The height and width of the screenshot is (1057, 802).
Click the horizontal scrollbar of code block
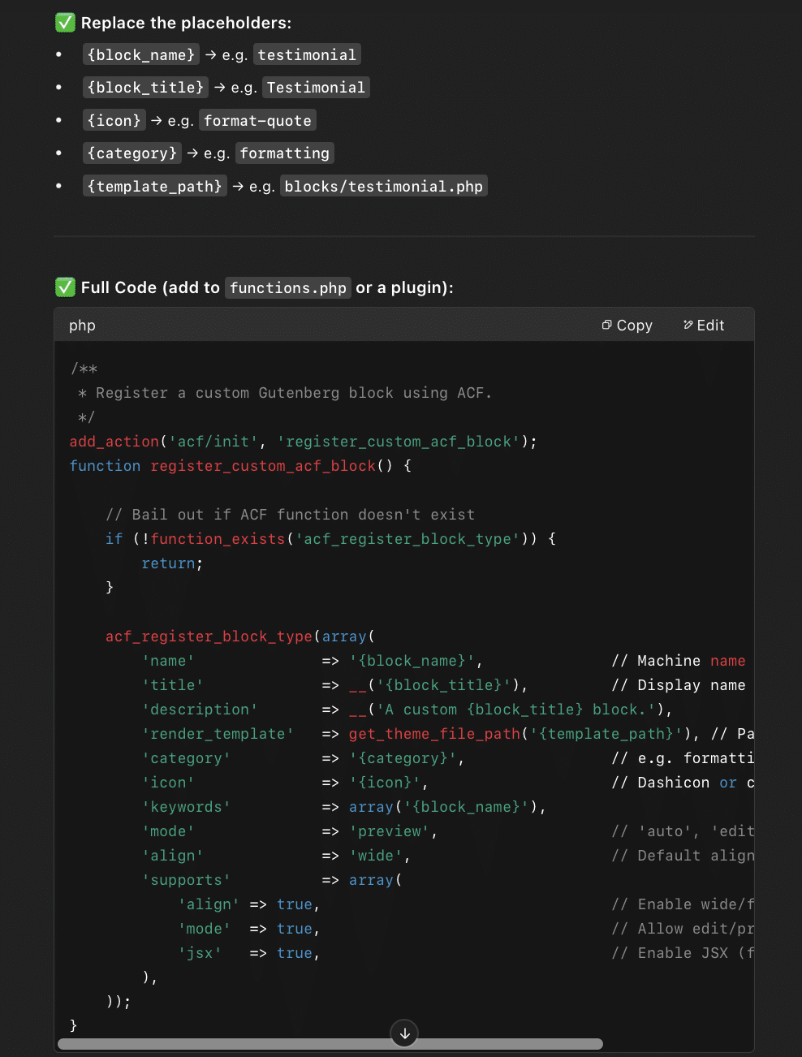(x=330, y=1044)
